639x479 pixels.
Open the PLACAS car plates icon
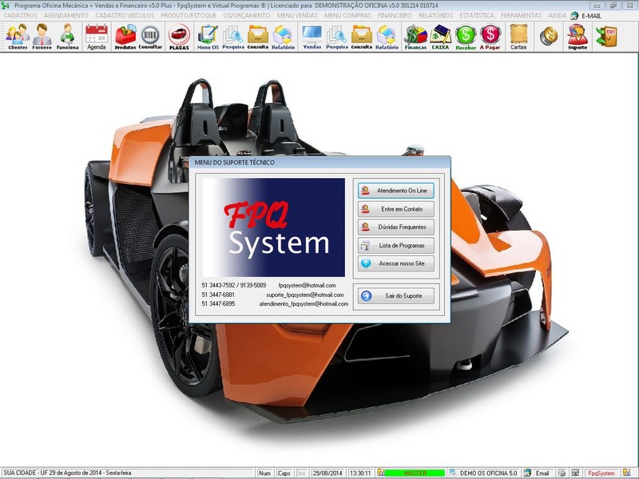point(179,37)
